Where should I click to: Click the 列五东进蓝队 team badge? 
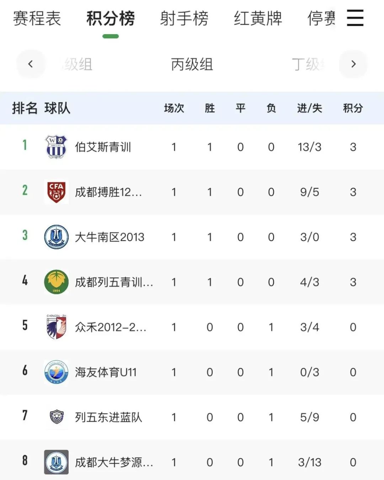click(x=57, y=417)
